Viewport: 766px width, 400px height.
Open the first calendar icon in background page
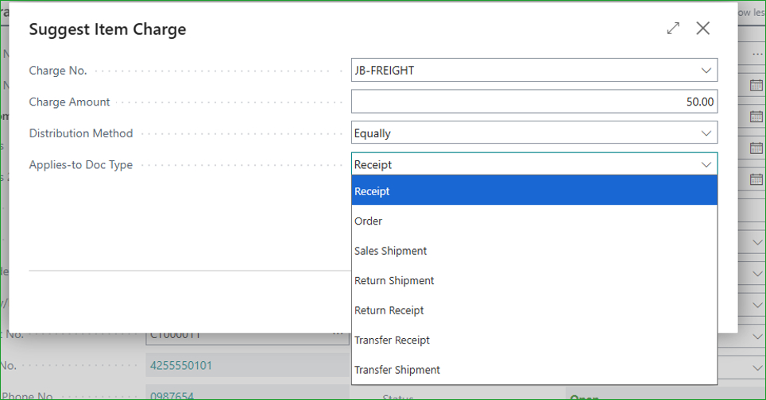pos(756,85)
